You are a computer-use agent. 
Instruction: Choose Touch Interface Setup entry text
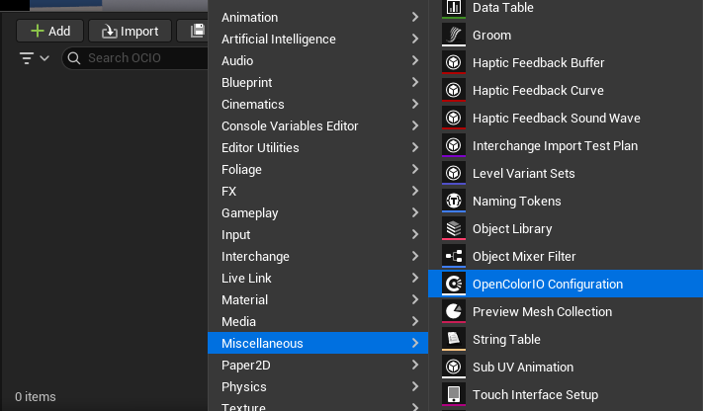[x=535, y=395]
